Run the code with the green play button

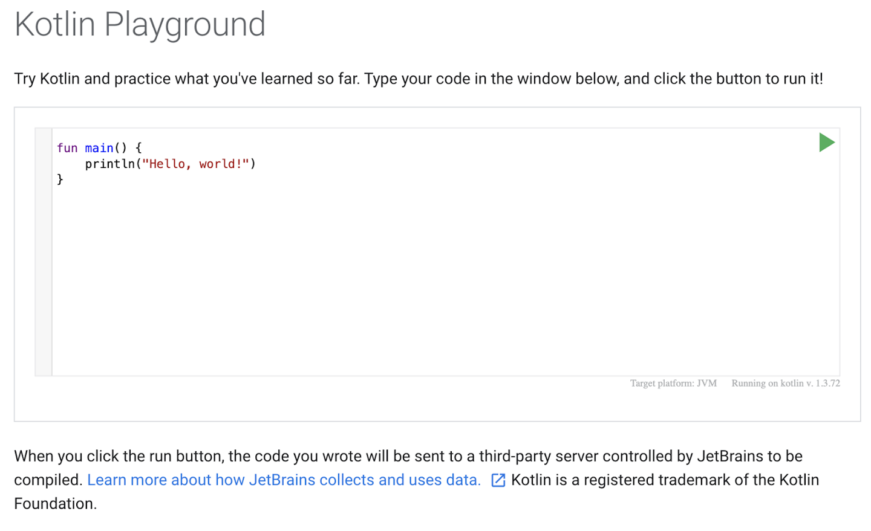click(826, 143)
